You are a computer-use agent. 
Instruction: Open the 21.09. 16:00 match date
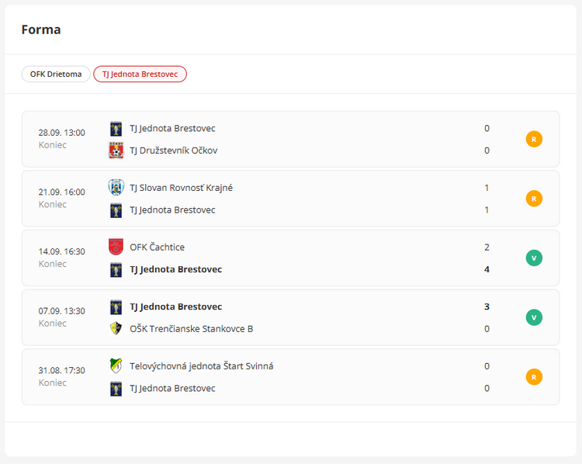click(x=62, y=192)
